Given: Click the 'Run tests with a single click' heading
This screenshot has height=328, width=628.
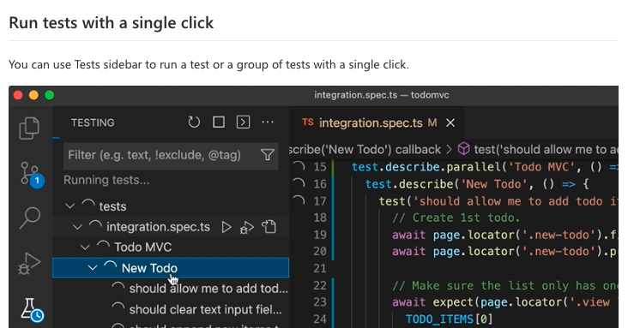Looking at the screenshot, I should 112,23.
